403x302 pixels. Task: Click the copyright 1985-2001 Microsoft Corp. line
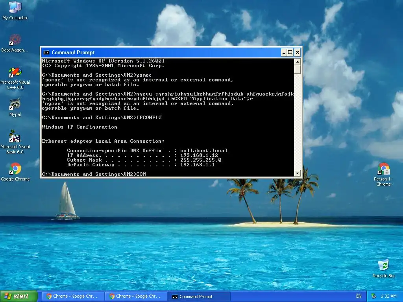pyautogui.click(x=103, y=66)
